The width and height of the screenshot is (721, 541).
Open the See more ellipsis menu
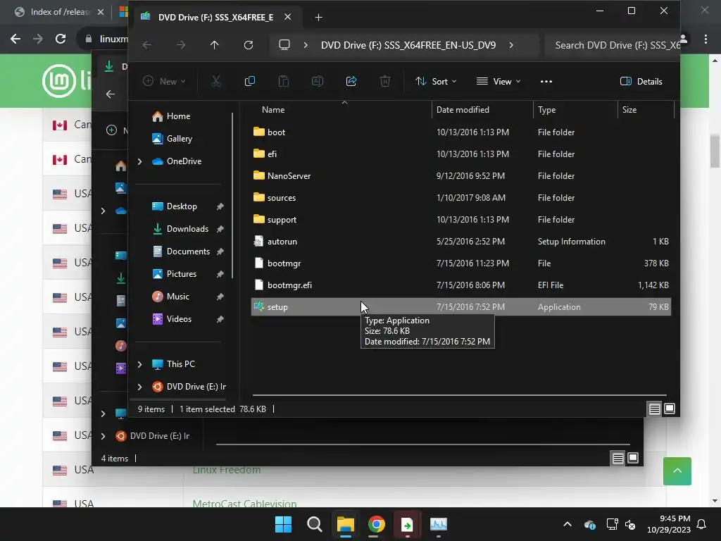[546, 82]
